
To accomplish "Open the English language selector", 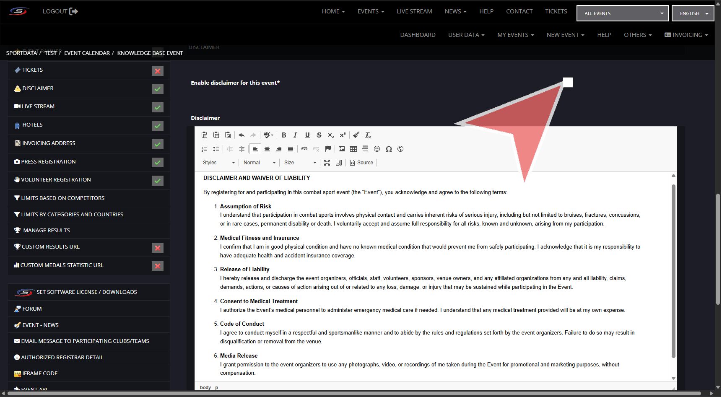I will click(x=693, y=13).
